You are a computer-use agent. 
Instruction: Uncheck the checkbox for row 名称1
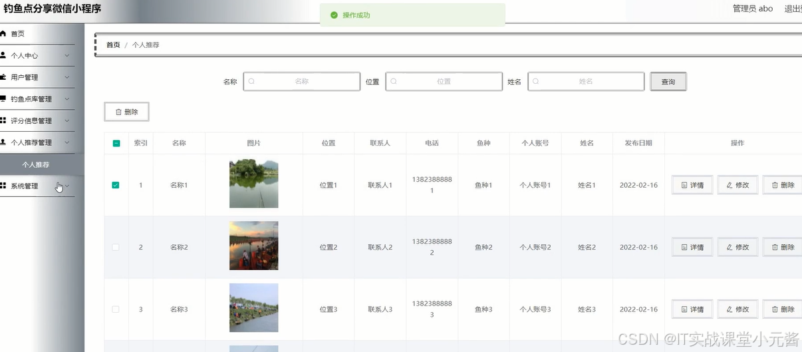point(116,185)
